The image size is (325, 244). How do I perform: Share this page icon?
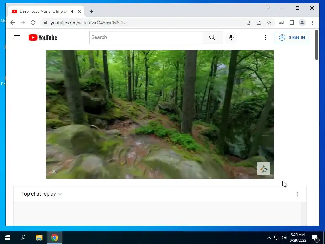259,23
